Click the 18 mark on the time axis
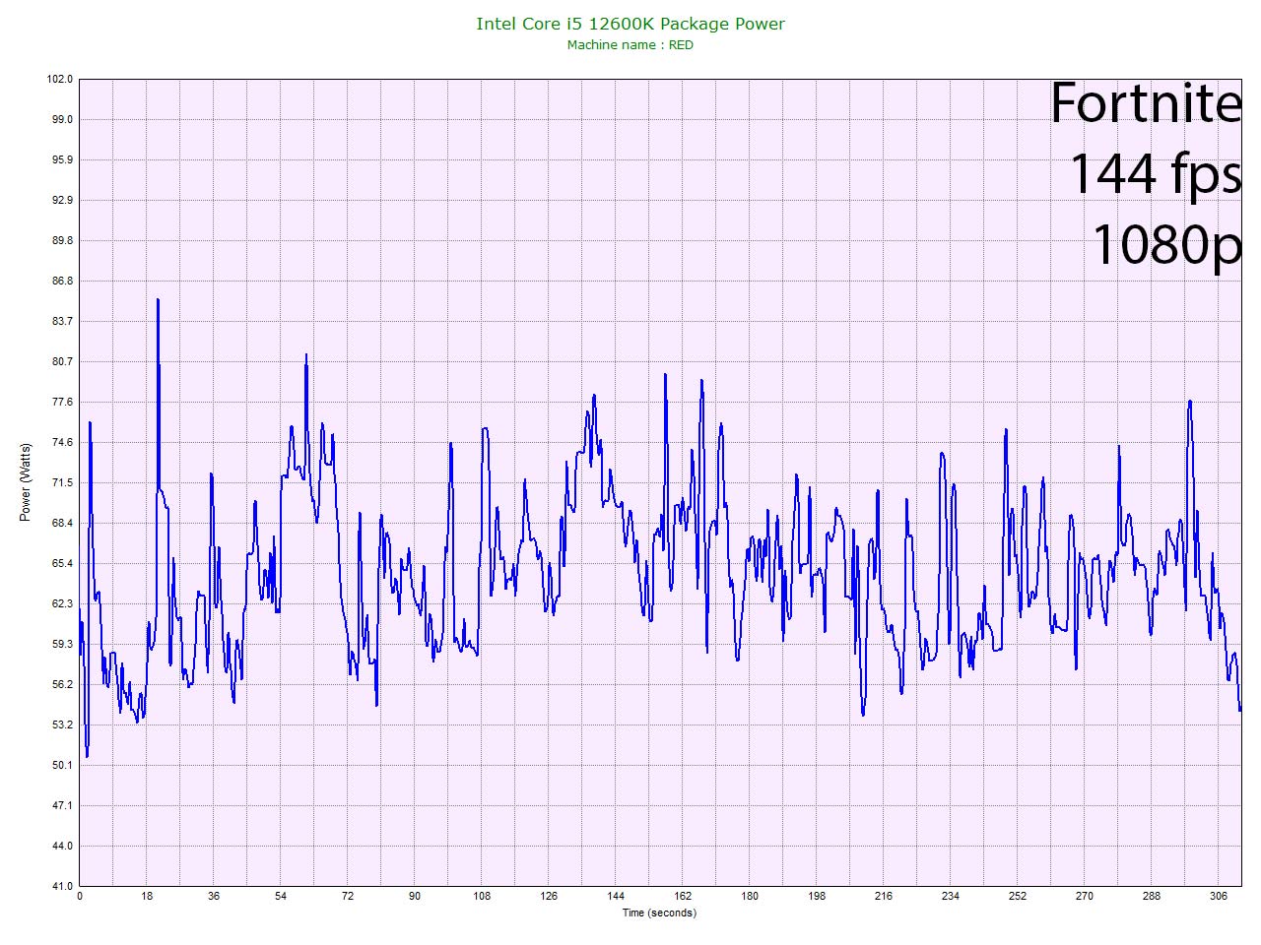Image resolution: width=1261 pixels, height=945 pixels. [x=147, y=896]
